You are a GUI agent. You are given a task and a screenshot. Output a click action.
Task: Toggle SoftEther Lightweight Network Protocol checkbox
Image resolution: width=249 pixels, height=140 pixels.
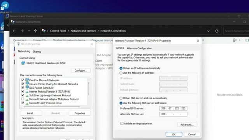23,95
